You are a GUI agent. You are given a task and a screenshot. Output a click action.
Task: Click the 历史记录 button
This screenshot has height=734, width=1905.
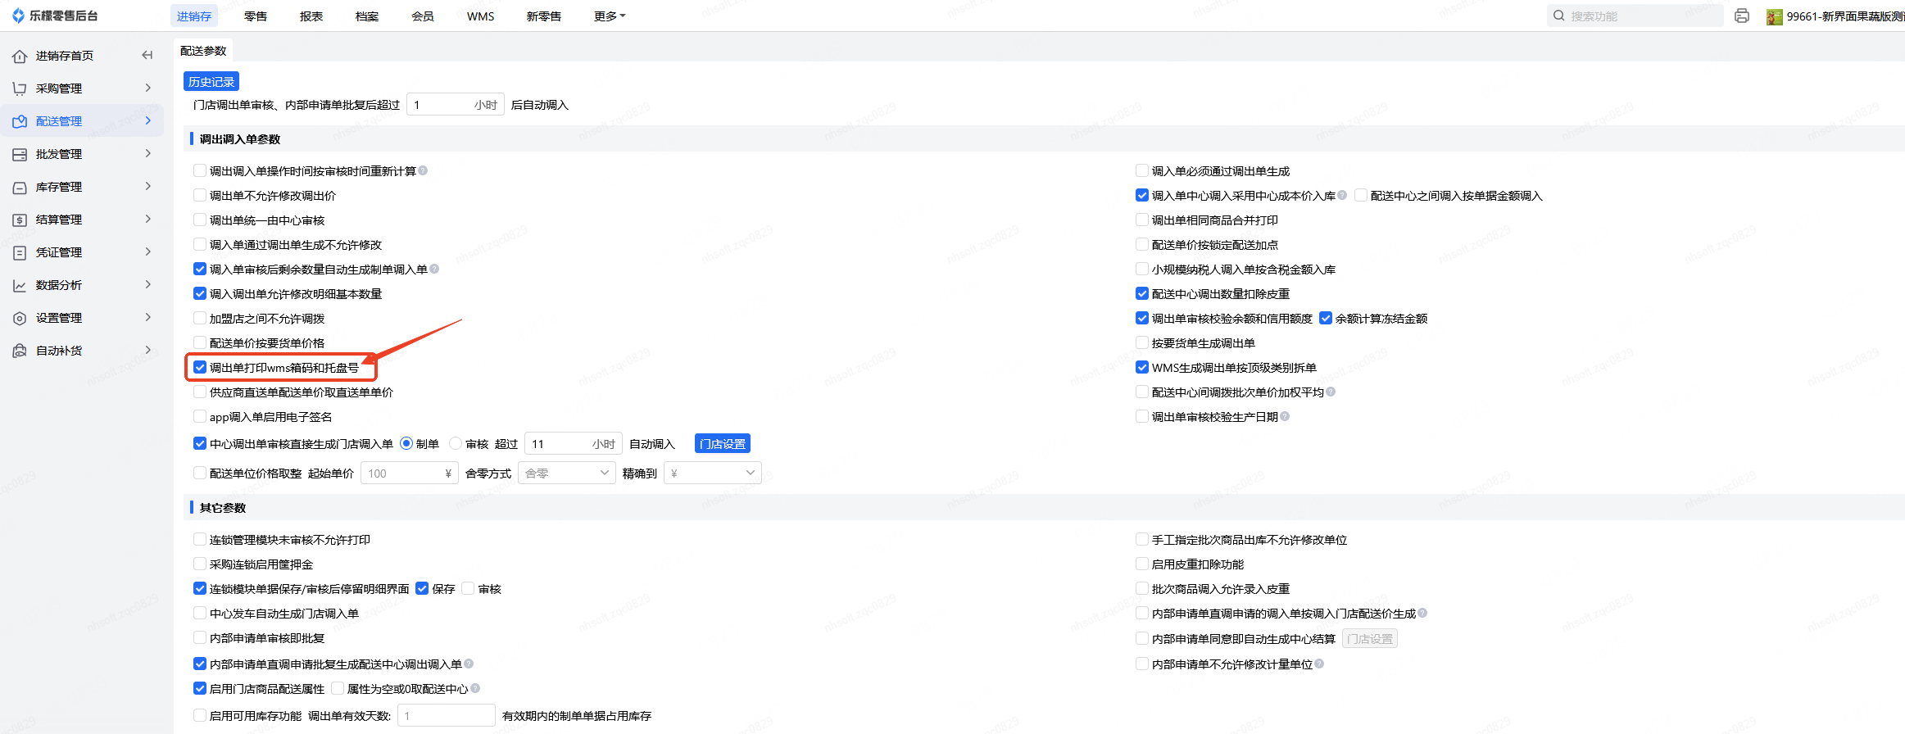click(211, 81)
